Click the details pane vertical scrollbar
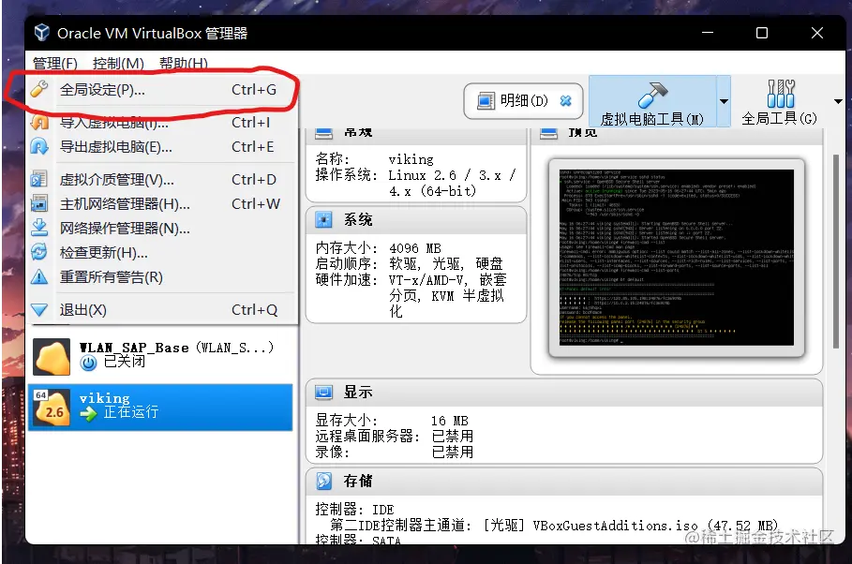The image size is (852, 564). [836, 251]
